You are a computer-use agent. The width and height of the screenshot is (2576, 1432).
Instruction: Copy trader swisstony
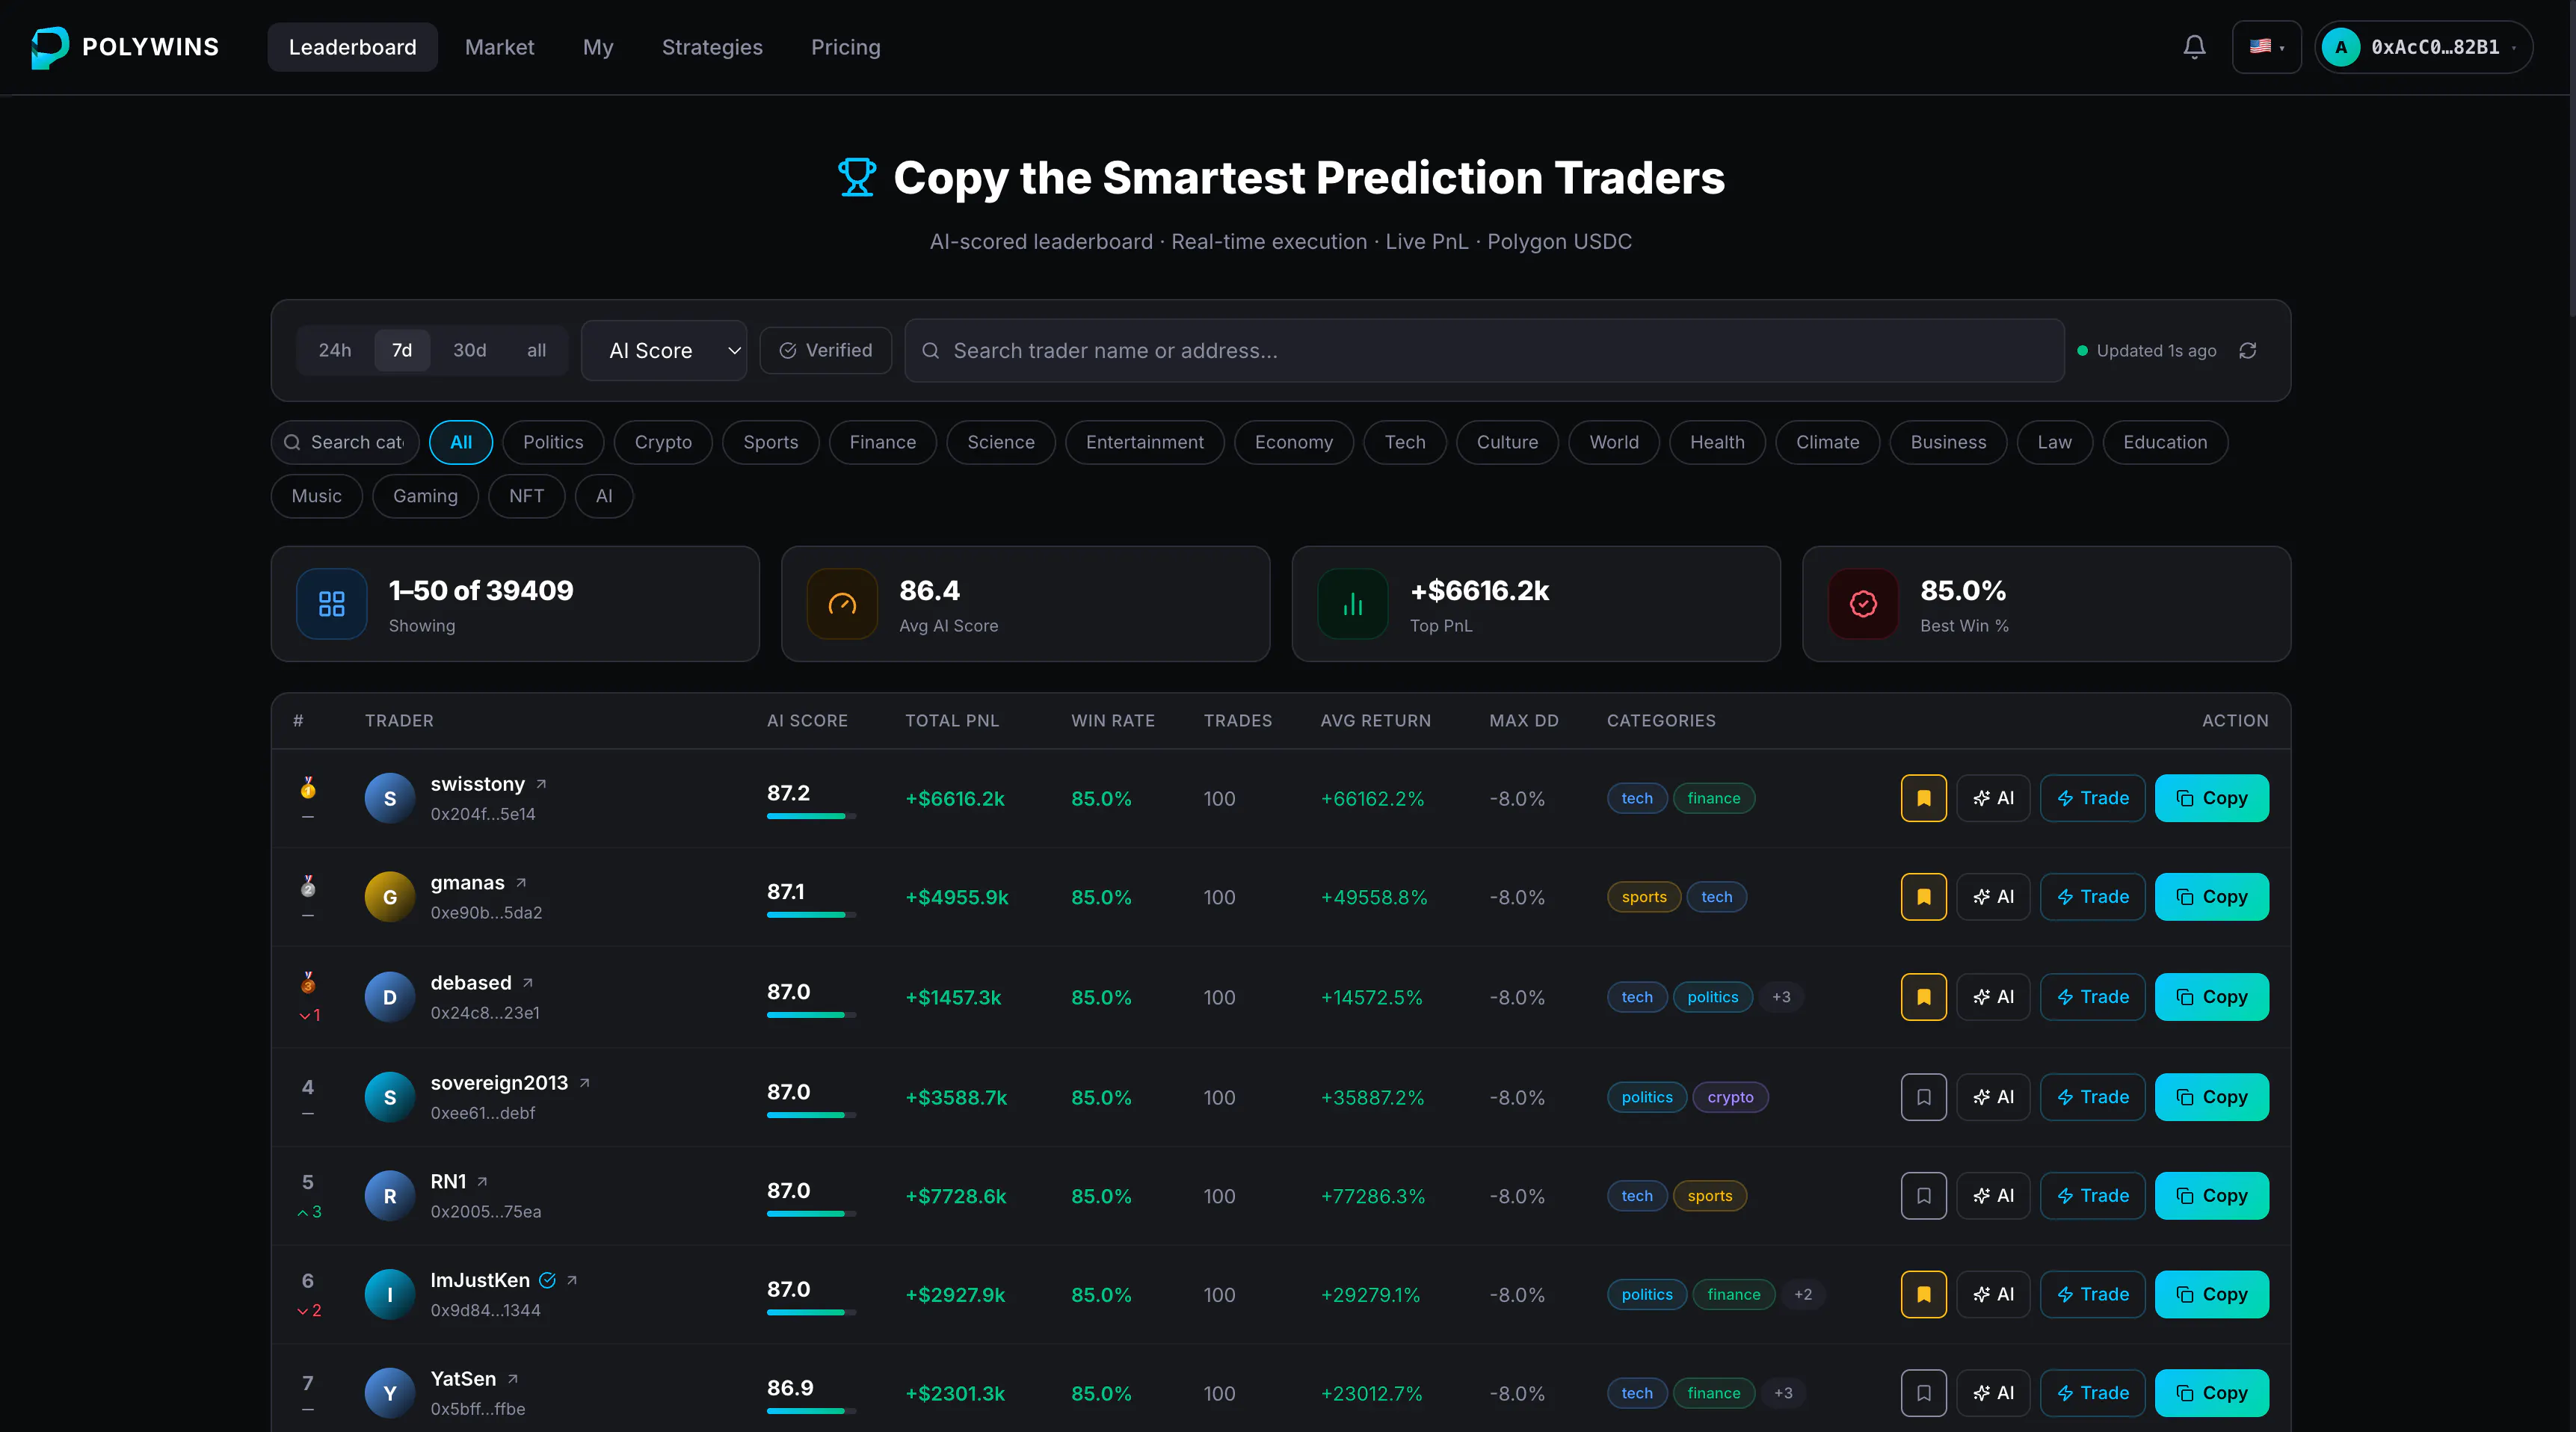click(x=2212, y=798)
